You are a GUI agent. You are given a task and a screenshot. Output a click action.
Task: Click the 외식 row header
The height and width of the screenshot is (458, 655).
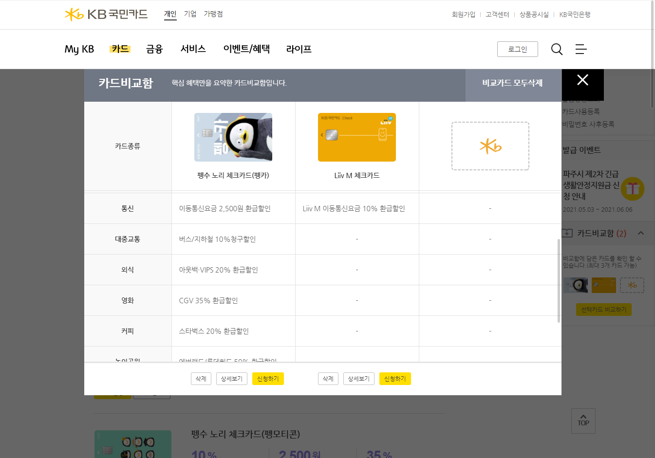pos(128,270)
